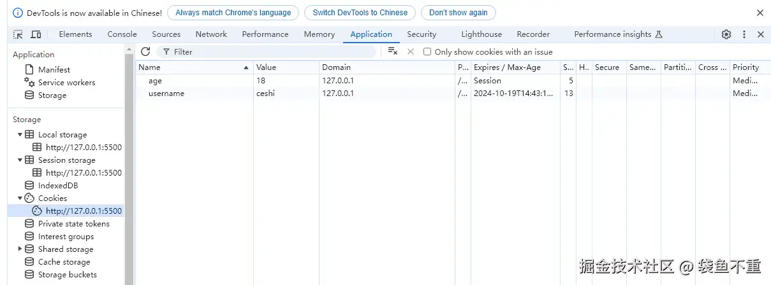771x285 pixels.
Task: Collapse the Session storage tree node
Action: (20, 160)
